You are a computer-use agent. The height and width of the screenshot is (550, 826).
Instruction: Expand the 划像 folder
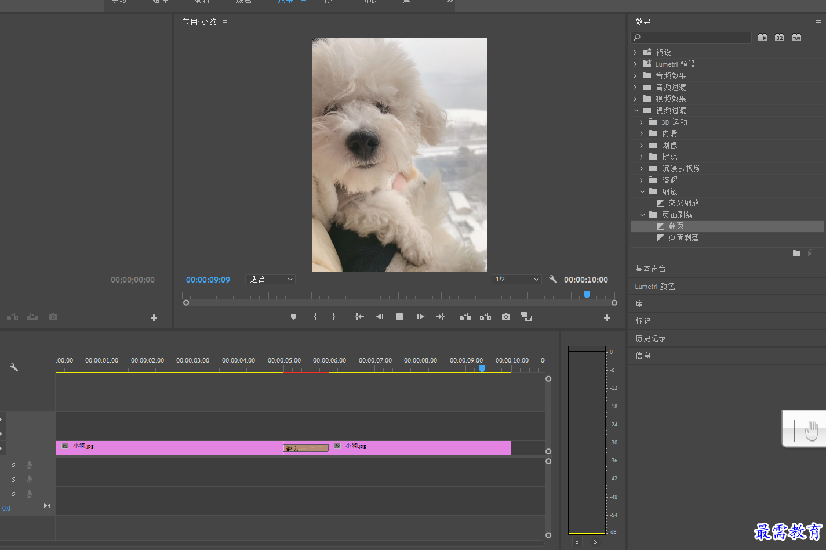(x=642, y=145)
